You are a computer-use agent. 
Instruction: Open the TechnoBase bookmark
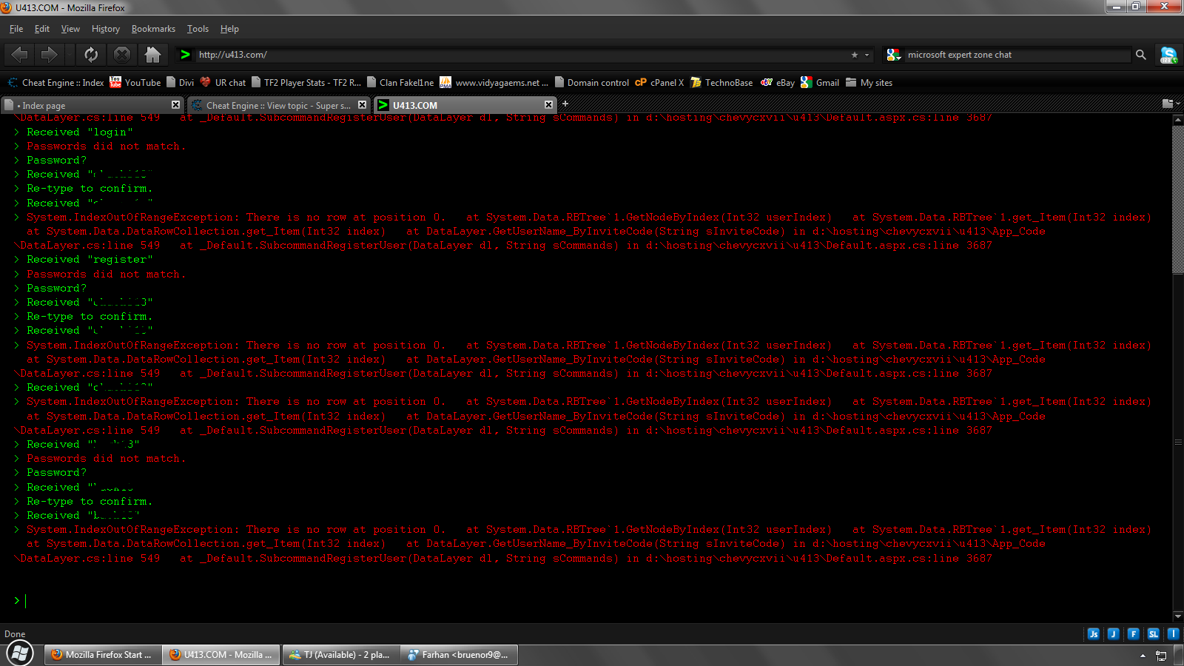coord(721,83)
